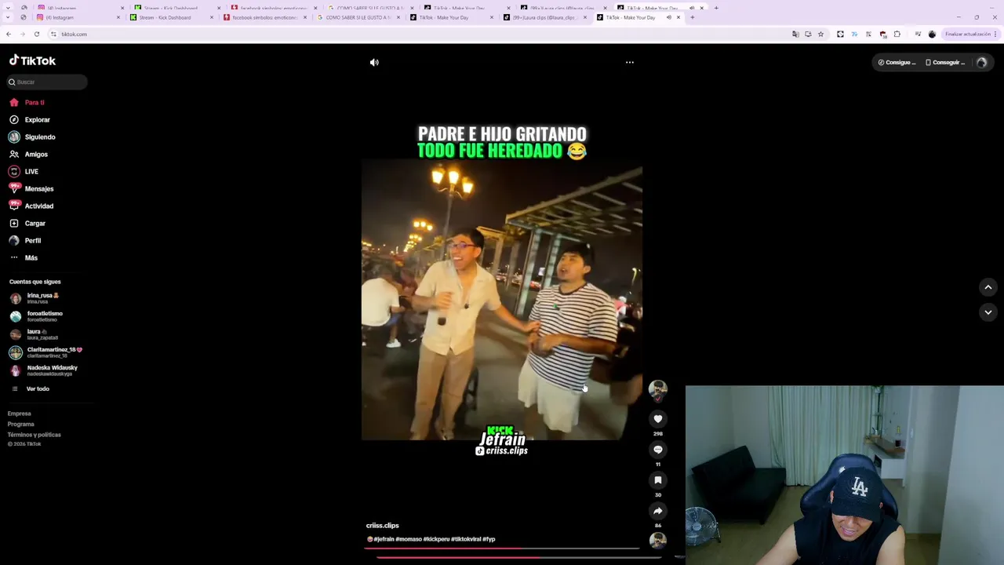Close the active TikTok tab
This screenshot has width=1004, height=565.
click(678, 17)
